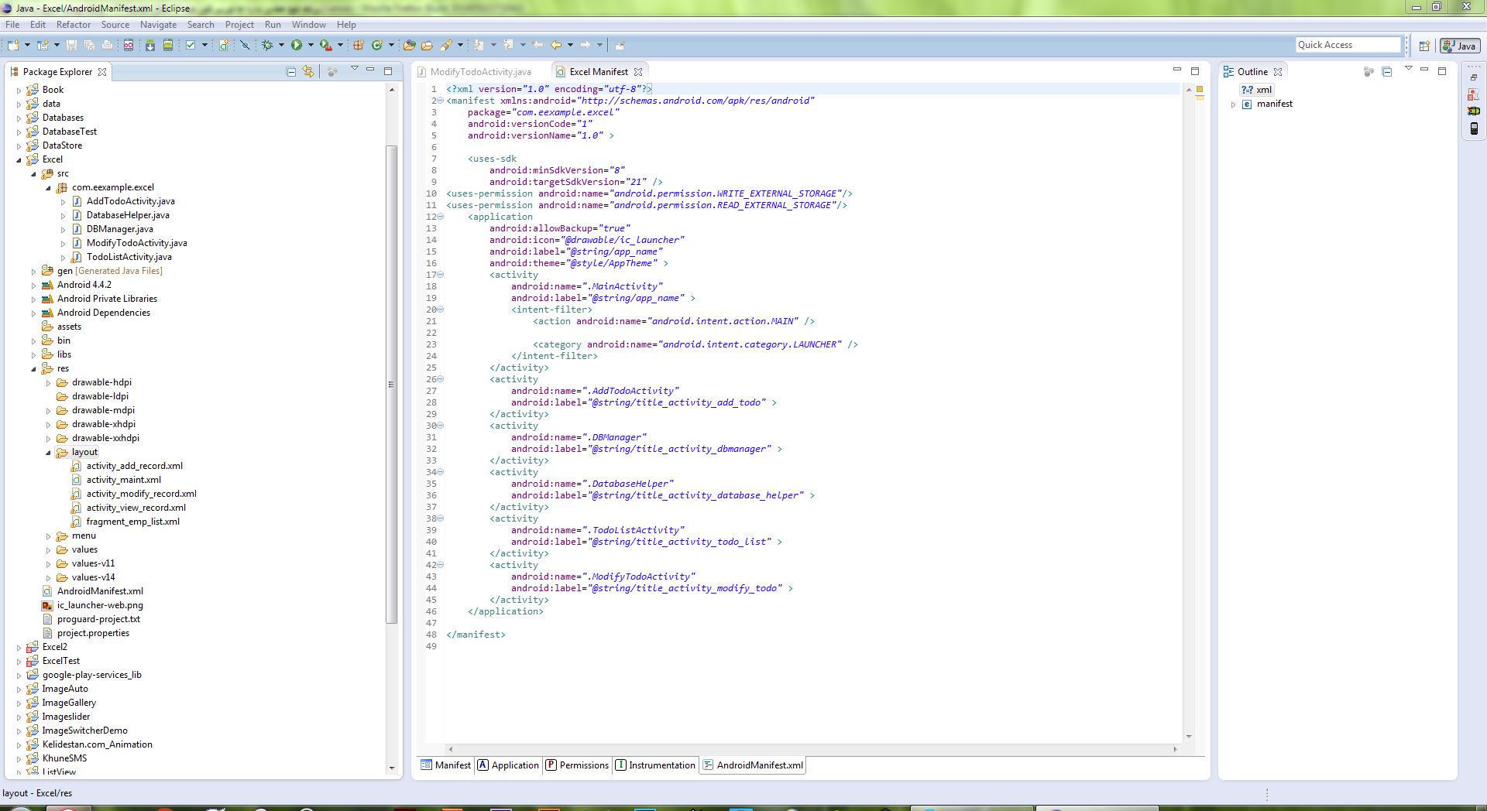The height and width of the screenshot is (811, 1487).
Task: Minimize the Outline panel
Action: tap(1424, 70)
